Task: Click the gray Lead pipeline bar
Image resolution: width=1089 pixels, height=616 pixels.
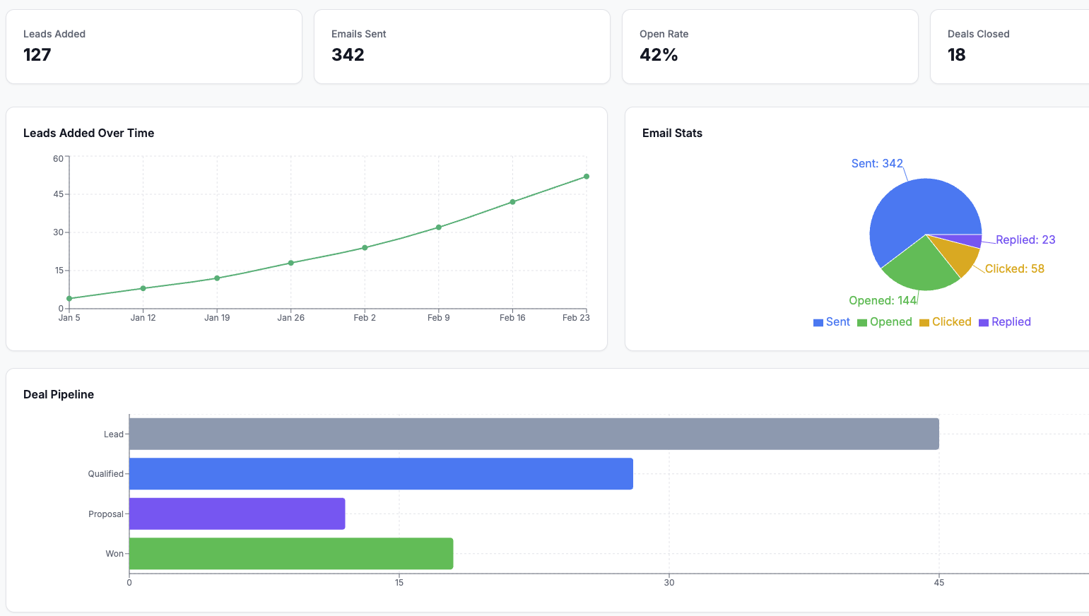Action: pyautogui.click(x=534, y=434)
